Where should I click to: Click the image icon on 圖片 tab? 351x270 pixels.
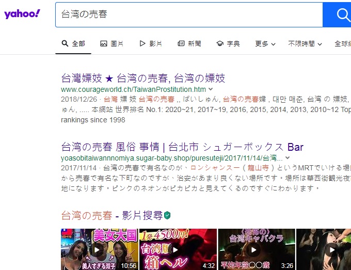pos(104,44)
